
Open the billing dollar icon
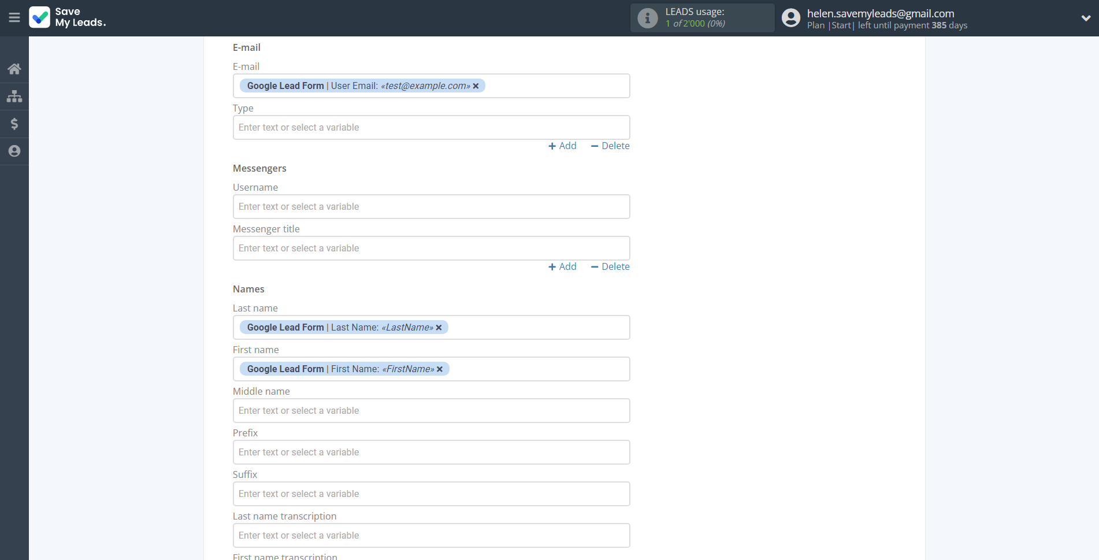click(14, 124)
